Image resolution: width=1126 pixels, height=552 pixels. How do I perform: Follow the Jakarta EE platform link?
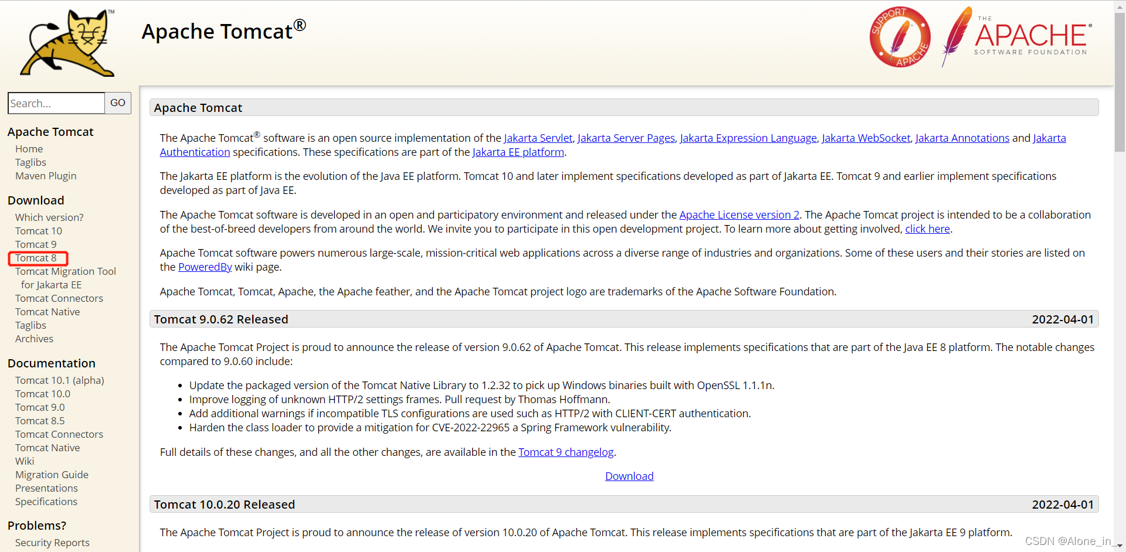click(518, 152)
